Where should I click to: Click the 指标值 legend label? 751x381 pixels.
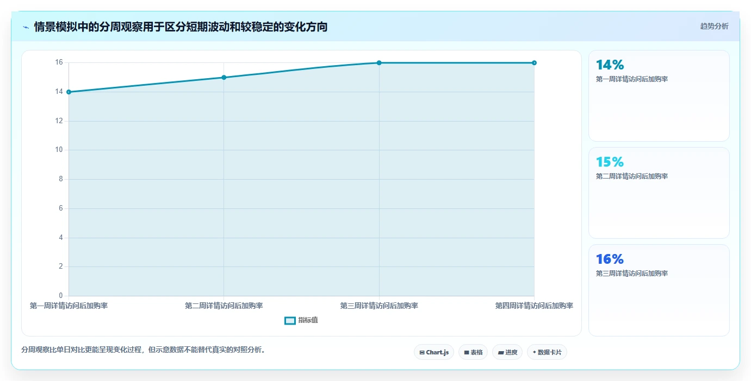coord(308,320)
